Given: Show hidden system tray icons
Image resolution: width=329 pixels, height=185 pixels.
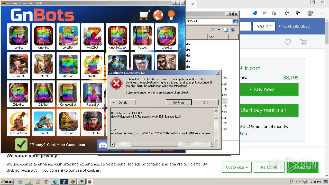Looking at the screenshot, I should 293,182.
